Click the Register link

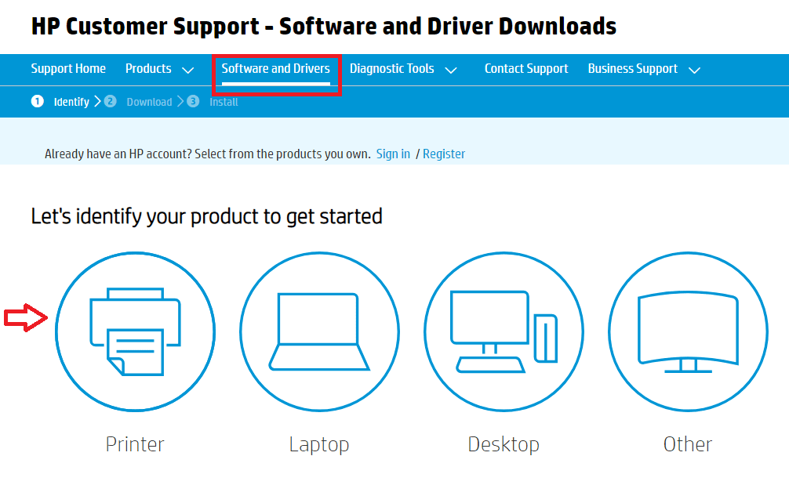click(x=444, y=154)
